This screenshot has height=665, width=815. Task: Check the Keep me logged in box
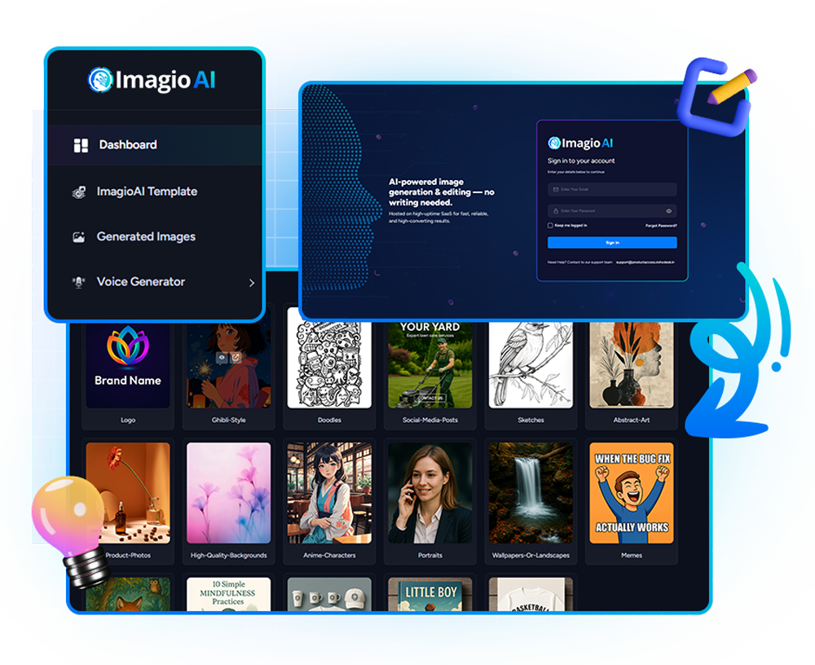coord(550,226)
